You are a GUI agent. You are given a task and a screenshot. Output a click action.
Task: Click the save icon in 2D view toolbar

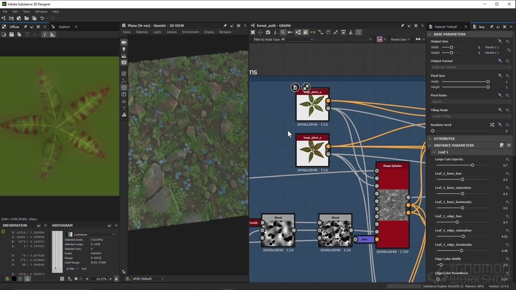(11, 34)
